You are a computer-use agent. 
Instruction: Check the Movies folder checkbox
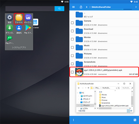pos(72,39)
